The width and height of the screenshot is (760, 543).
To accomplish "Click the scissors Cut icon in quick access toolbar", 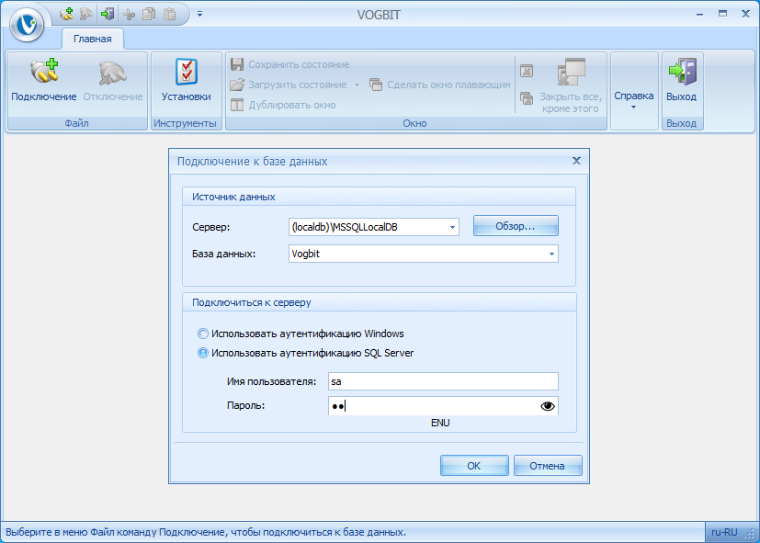I will pyautogui.click(x=129, y=14).
